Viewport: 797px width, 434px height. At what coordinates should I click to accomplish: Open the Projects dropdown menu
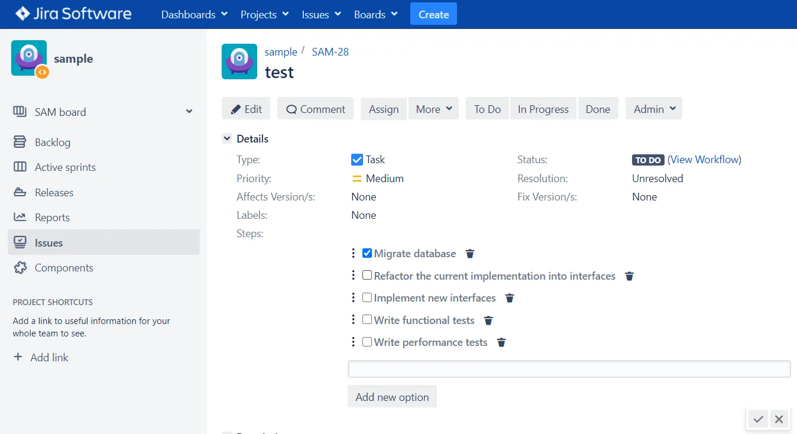click(x=264, y=14)
